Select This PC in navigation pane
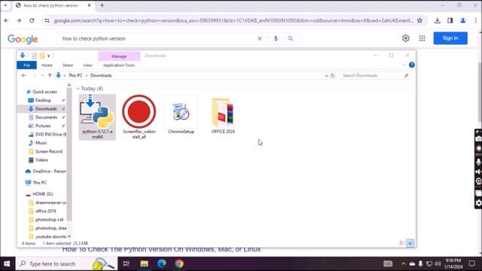482x271 pixels. 39,182
